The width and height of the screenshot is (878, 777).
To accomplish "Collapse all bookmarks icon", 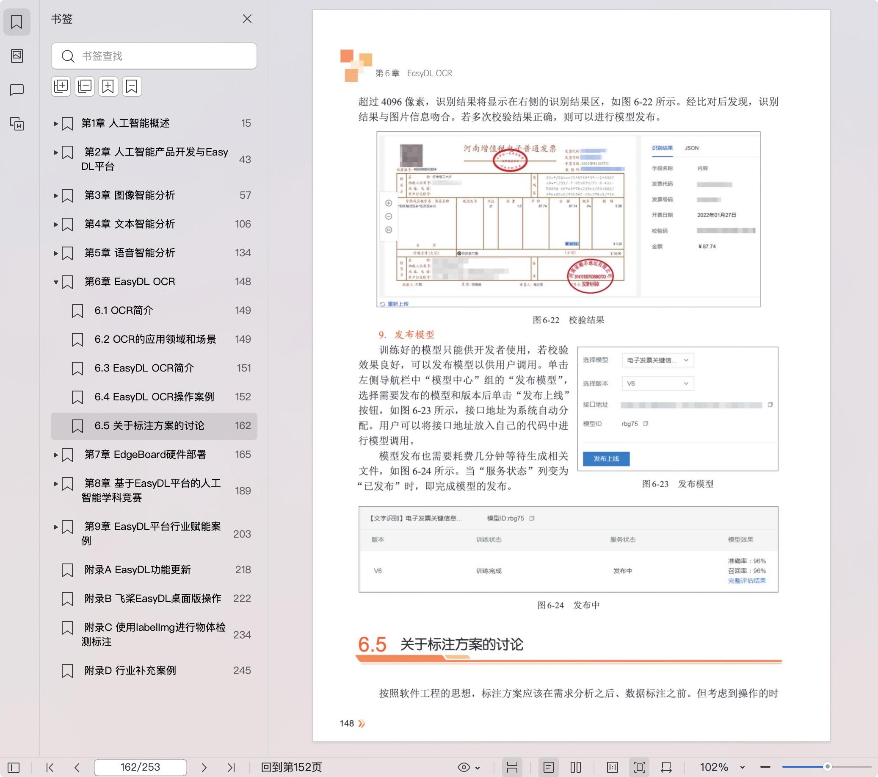I will click(85, 86).
